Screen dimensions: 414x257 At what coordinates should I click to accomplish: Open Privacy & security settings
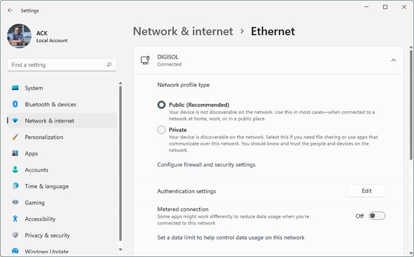click(47, 235)
